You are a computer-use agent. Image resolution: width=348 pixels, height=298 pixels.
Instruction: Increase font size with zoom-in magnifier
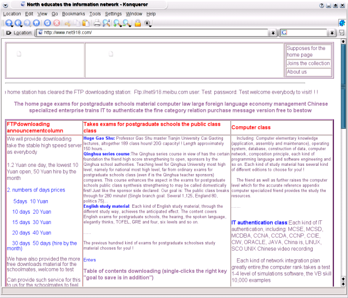coord(117,23)
